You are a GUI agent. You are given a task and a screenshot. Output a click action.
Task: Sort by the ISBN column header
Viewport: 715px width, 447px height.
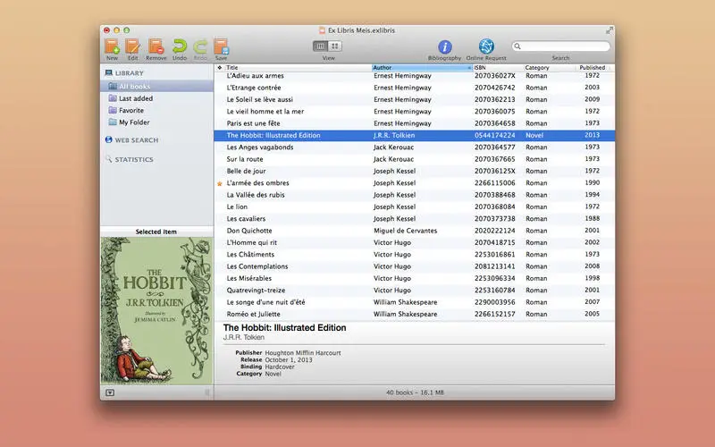point(498,68)
